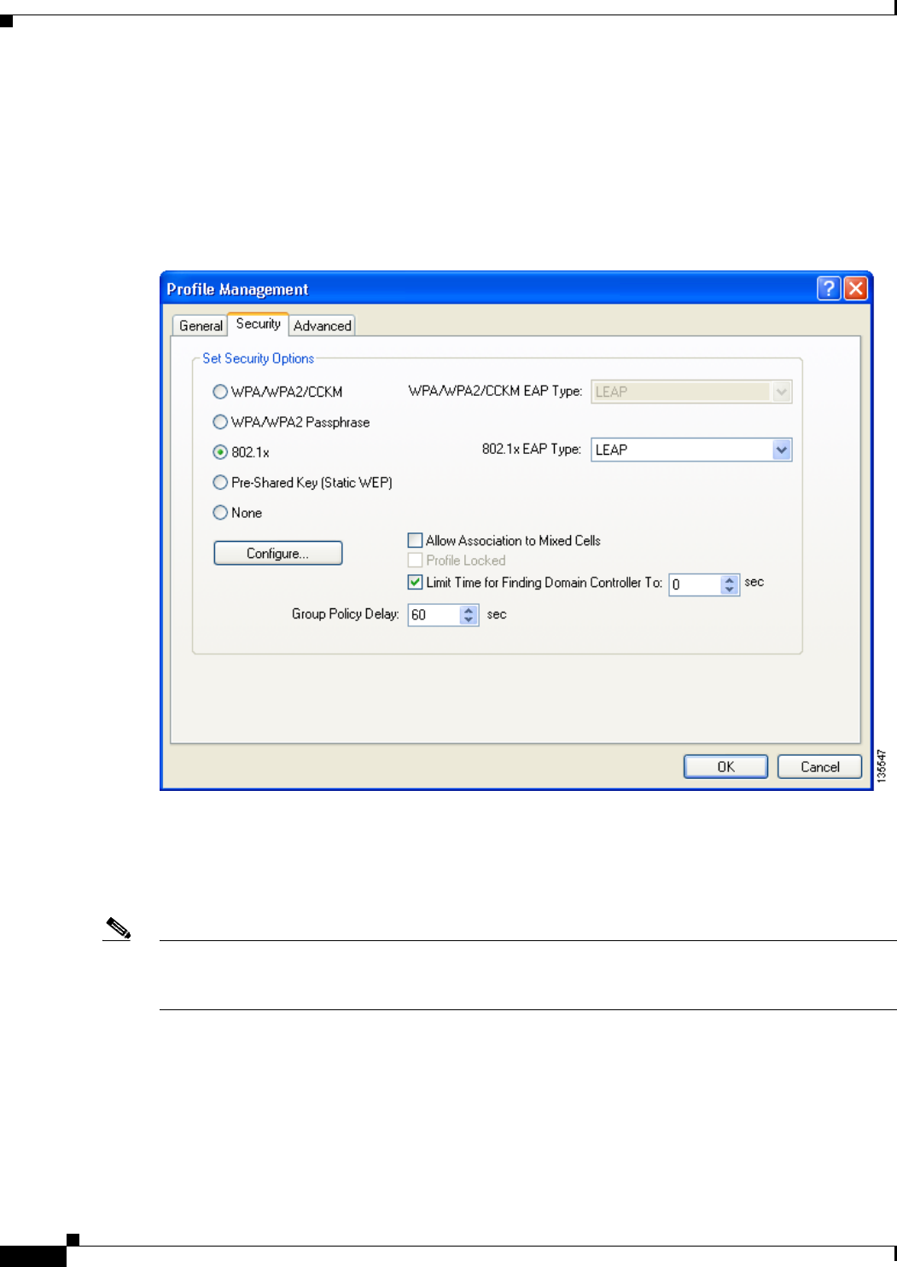This screenshot has width=897, height=1267.
Task: Select the Security tab
Action: click(259, 324)
